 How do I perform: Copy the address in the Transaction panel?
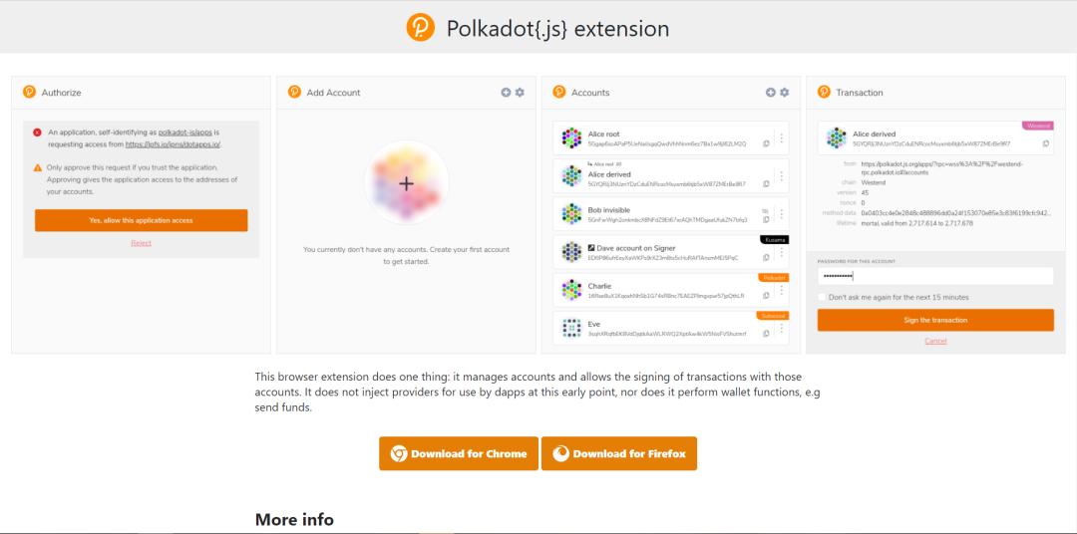1045,143
